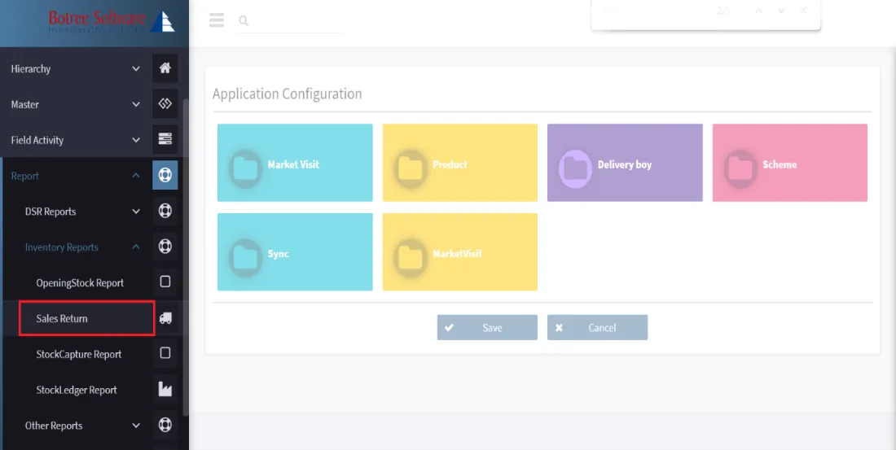Screen dimensions: 896x450
Task: Open the folder icon on the Scheme tile
Action: [x=740, y=168]
